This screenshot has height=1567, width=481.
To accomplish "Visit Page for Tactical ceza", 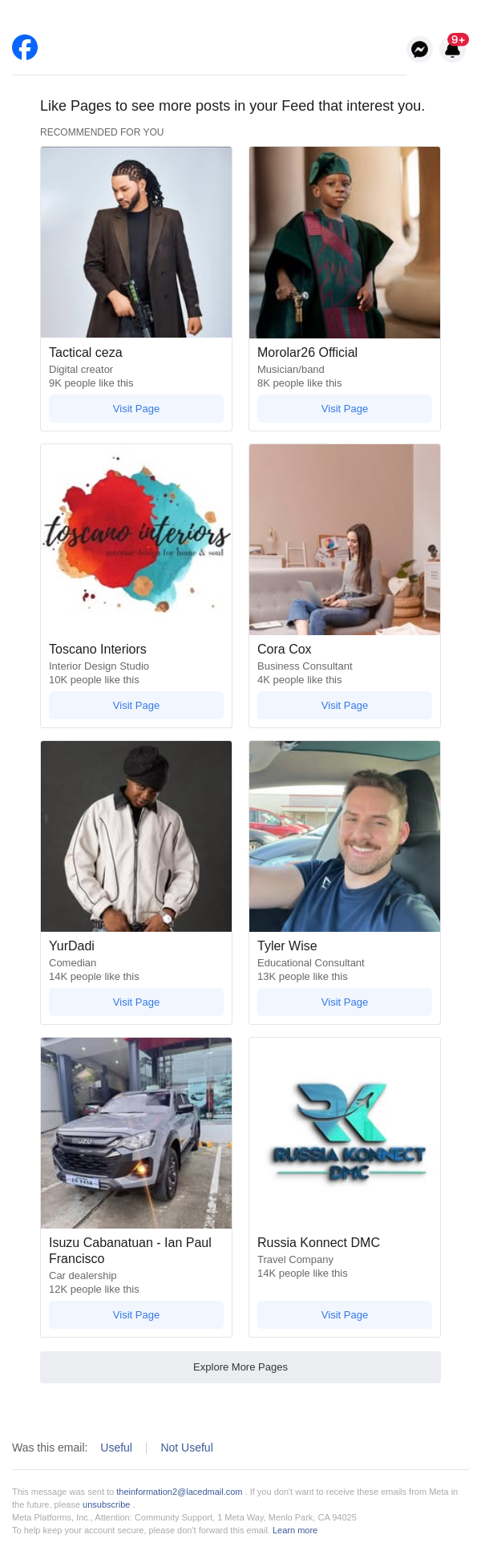I will pyautogui.click(x=136, y=408).
